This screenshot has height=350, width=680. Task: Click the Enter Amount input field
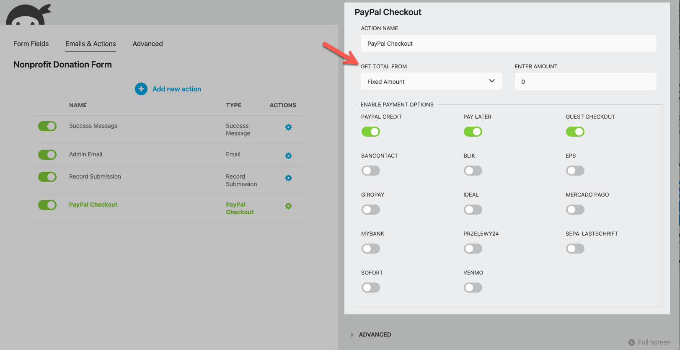point(585,81)
